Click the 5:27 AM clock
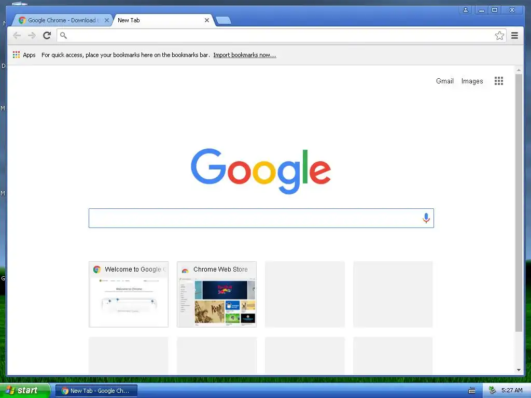Image resolution: width=531 pixels, height=398 pixels. tap(512, 391)
